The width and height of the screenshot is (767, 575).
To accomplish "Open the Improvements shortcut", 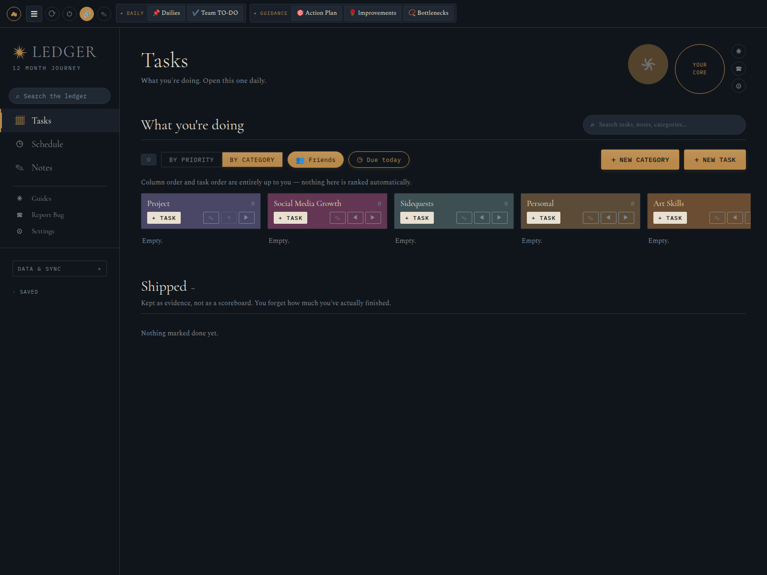I will 373,13.
